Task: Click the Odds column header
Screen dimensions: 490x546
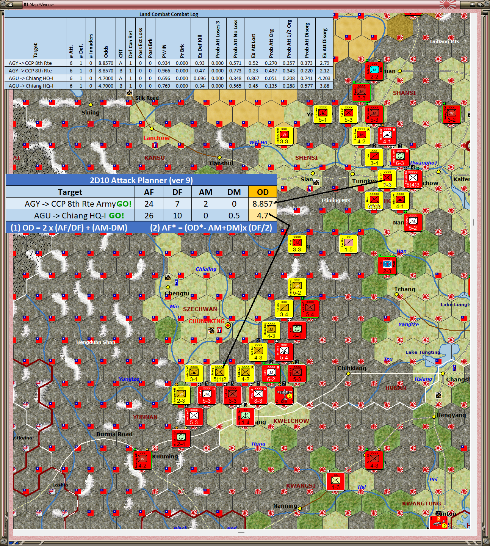Action: [106, 38]
